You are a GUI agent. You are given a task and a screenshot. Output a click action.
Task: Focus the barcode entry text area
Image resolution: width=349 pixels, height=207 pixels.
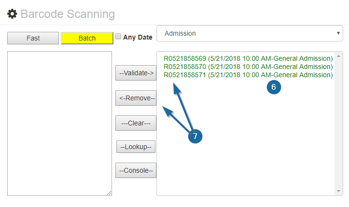[x=60, y=124]
